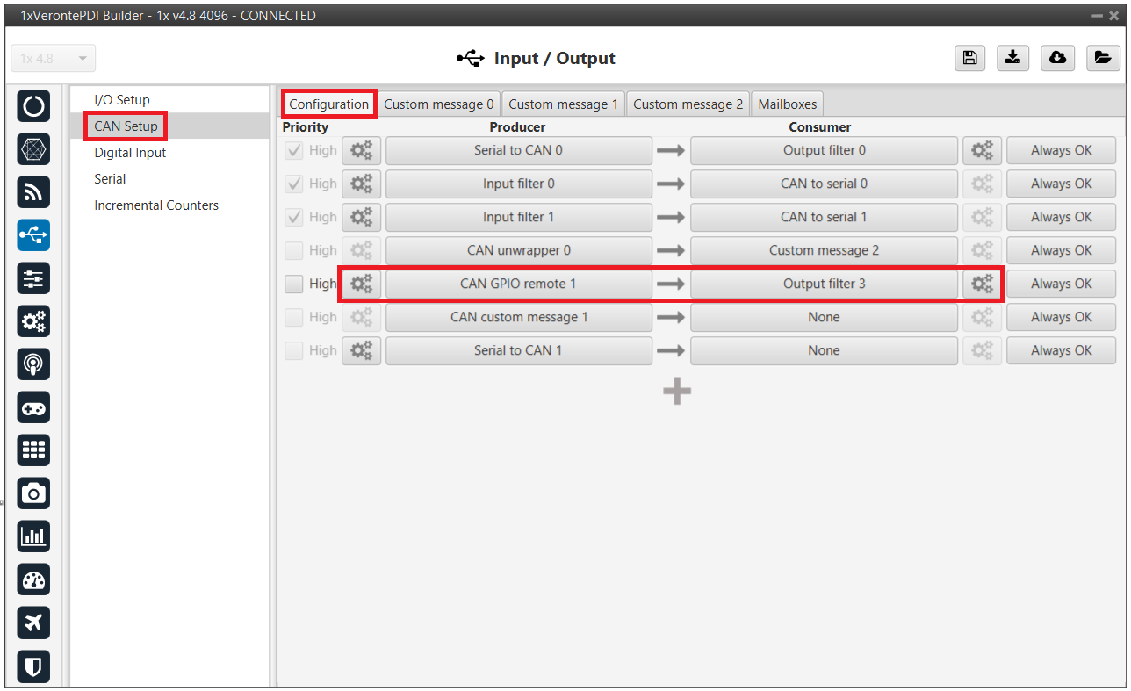Open Incremental Counters in the side menu
The height and width of the screenshot is (691, 1131).
click(156, 205)
